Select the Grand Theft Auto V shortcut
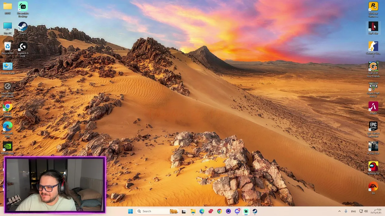The image size is (385, 216). pyautogui.click(x=373, y=90)
